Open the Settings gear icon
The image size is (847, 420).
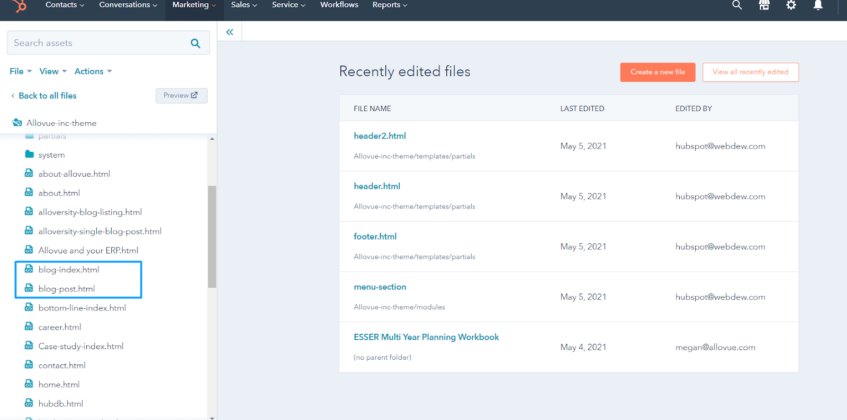pos(791,5)
